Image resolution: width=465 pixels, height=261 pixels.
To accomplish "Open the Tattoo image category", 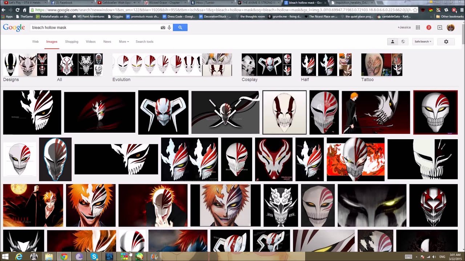I will [381, 68].
